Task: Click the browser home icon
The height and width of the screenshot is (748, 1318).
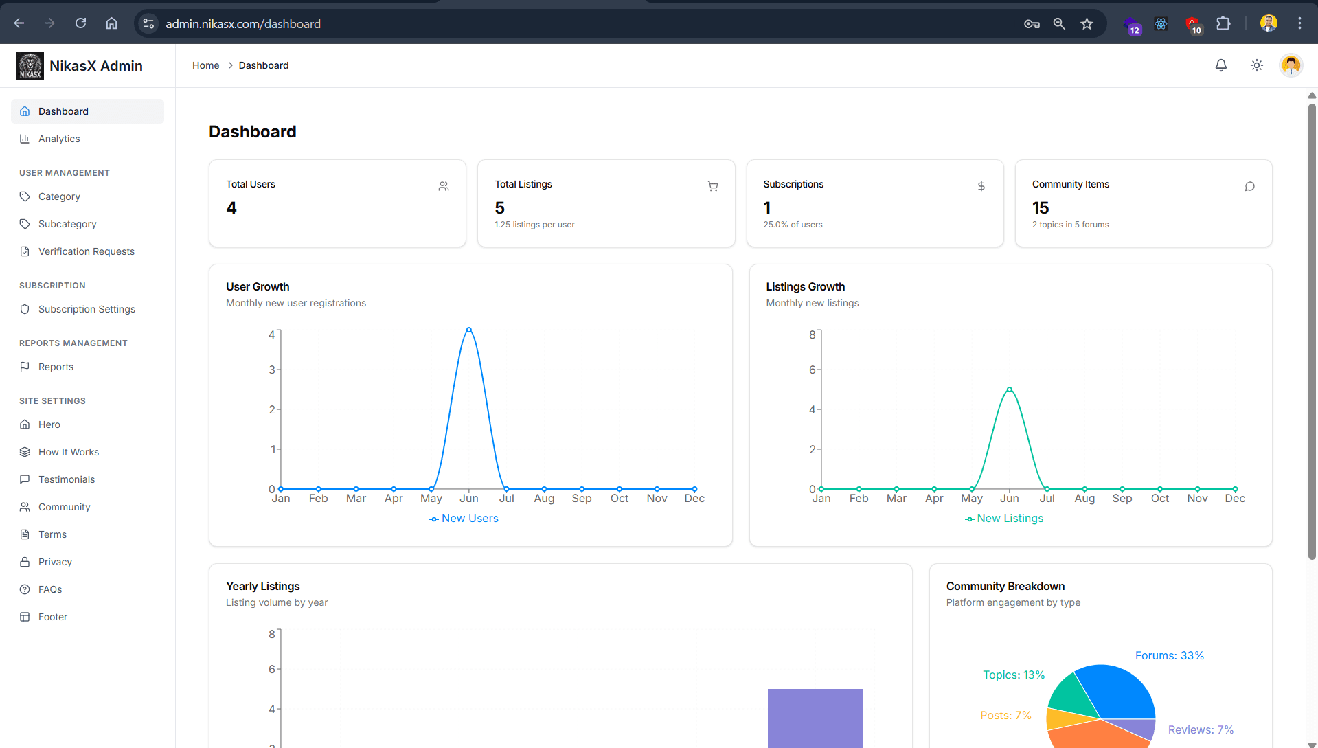Action: click(x=111, y=23)
